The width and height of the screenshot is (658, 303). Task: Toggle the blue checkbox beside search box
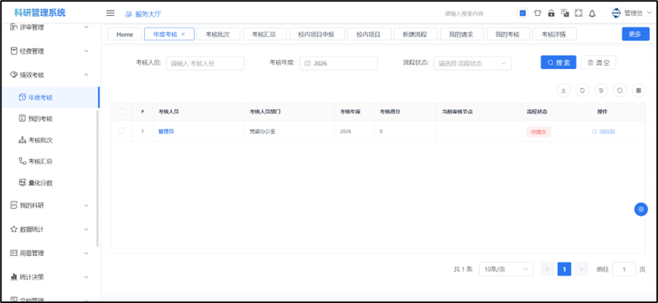[x=523, y=13]
